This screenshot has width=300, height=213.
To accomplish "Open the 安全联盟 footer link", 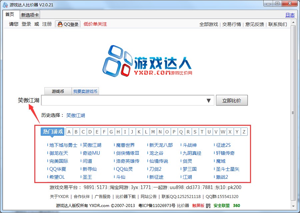I will tap(222, 206).
